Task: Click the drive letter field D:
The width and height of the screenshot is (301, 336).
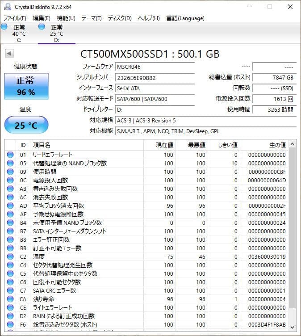Action: 155,110
